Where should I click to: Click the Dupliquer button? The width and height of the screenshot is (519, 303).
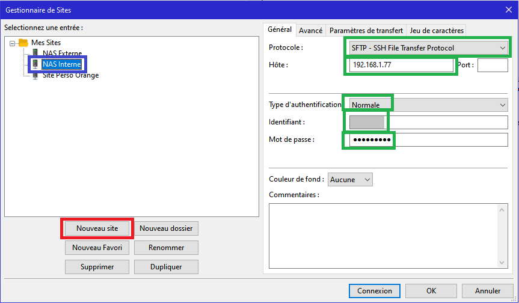tap(166, 266)
